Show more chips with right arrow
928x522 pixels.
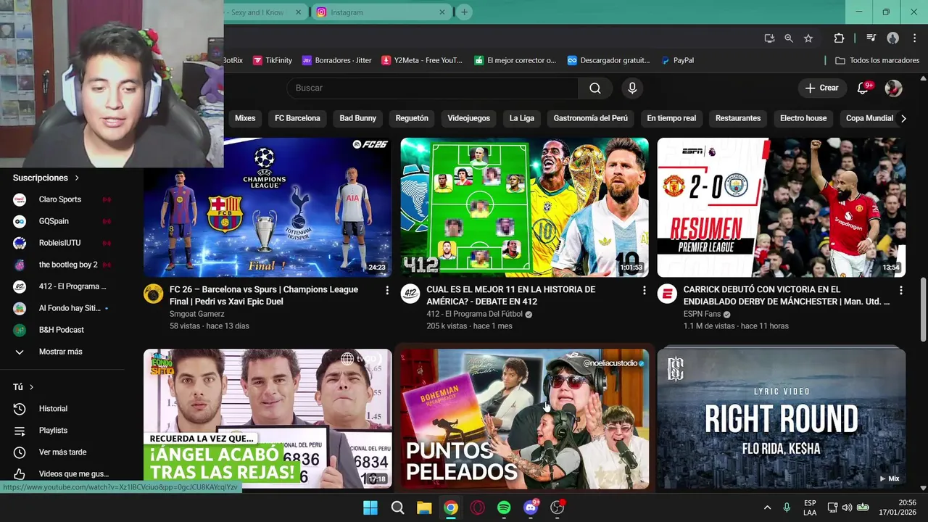point(903,118)
